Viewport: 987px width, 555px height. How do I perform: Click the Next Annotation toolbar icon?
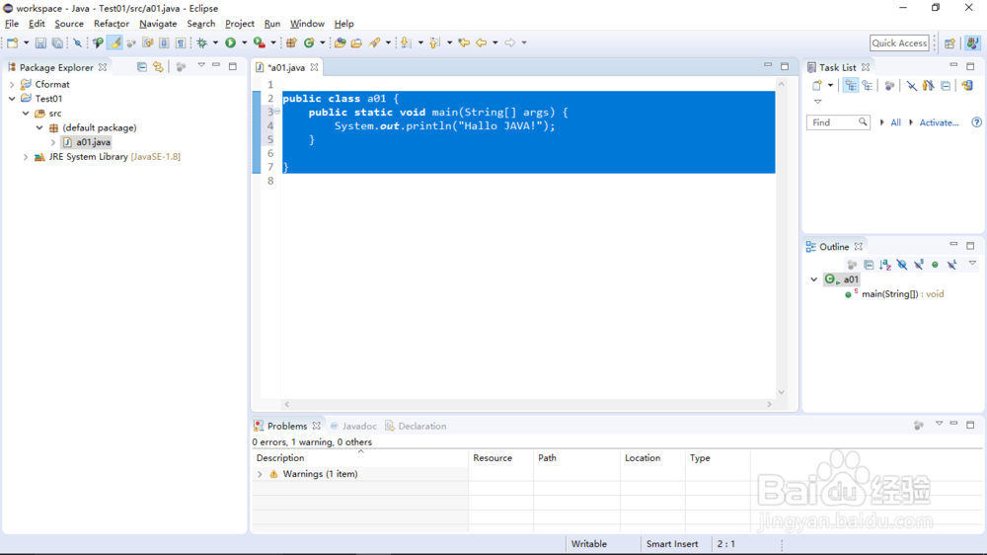click(406, 42)
